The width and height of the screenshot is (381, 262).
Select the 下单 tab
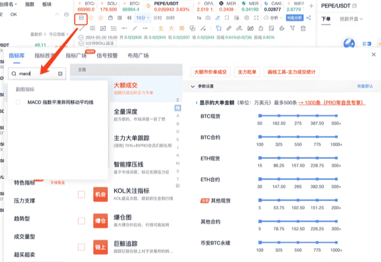click(326, 18)
